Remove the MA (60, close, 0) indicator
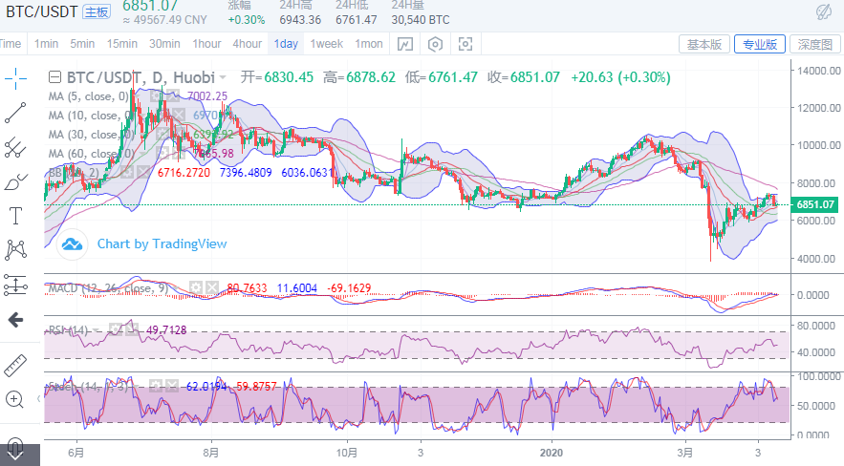The image size is (844, 466). tap(179, 155)
